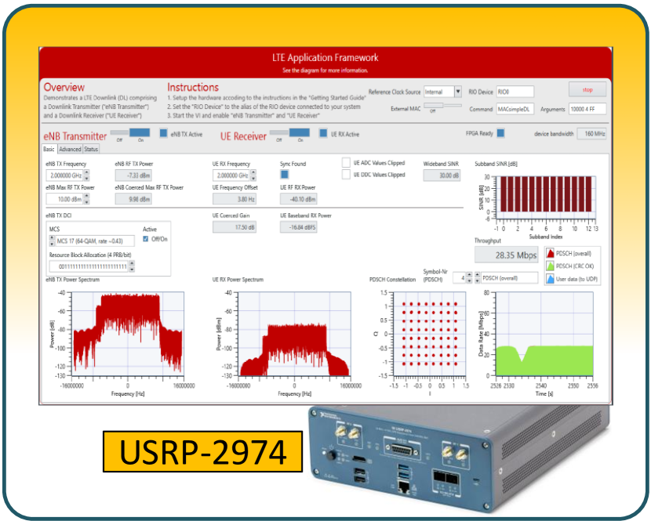Click the eNB Coerced Max RF TX Power value
Image resolution: width=651 pixels, height=521 pixels.
click(x=133, y=199)
